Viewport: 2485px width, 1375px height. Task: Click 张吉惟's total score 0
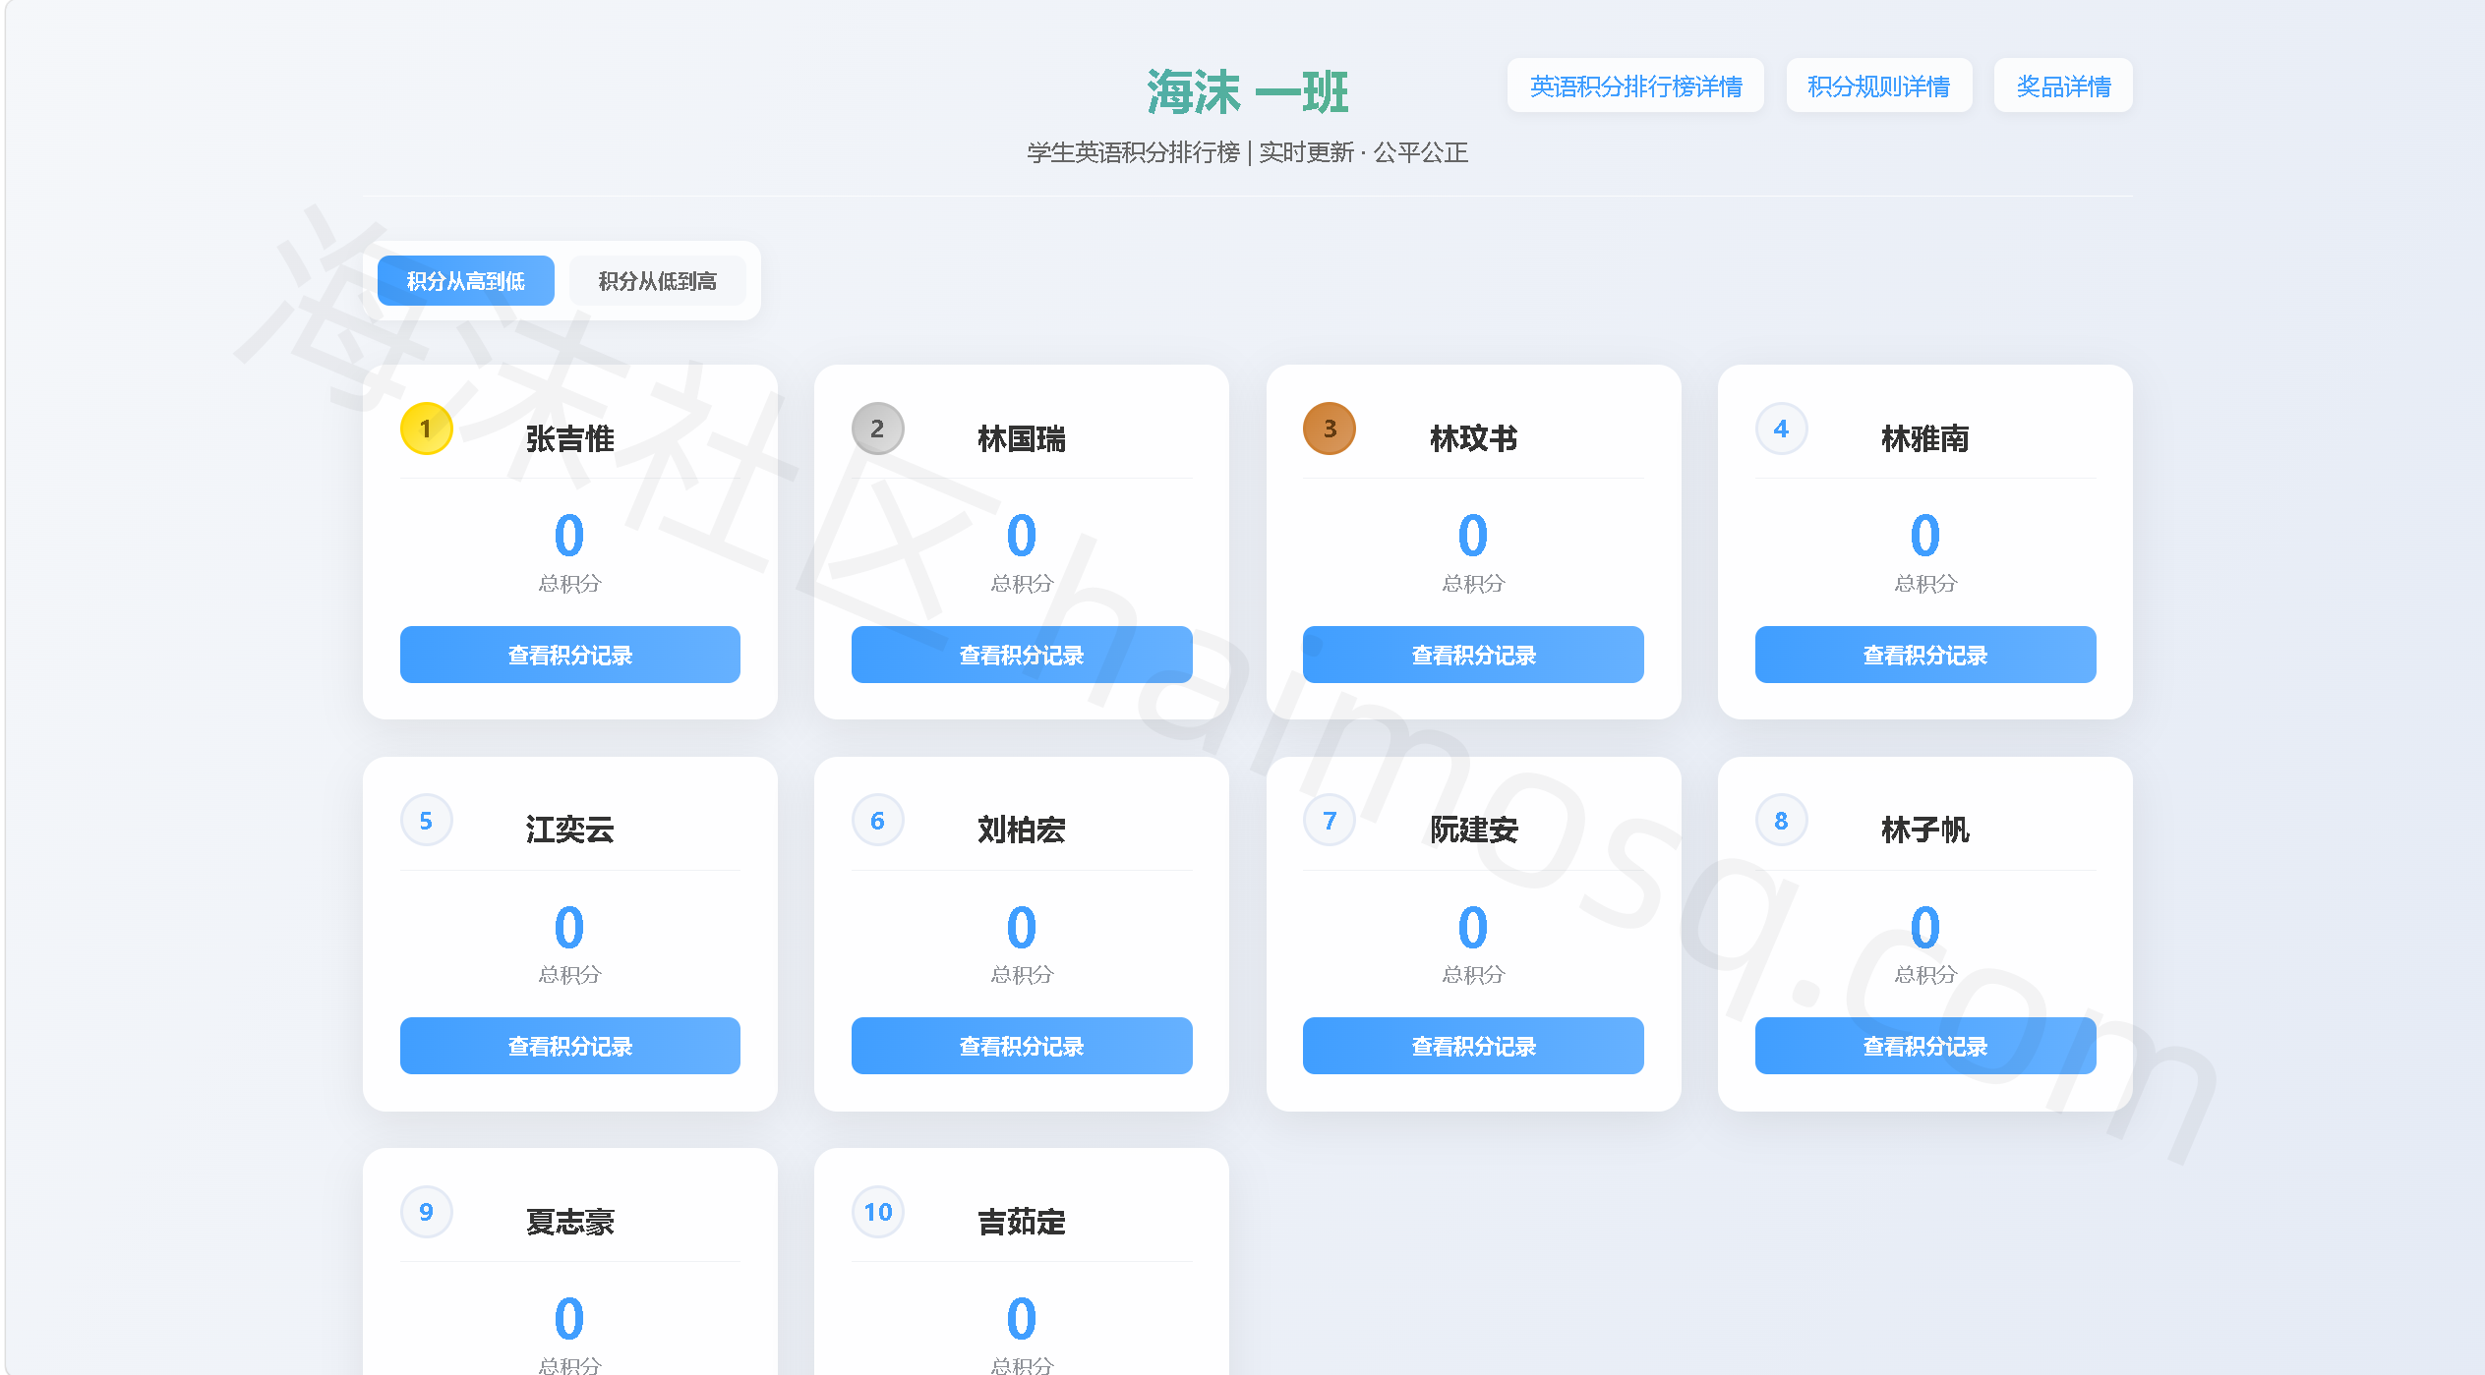click(569, 536)
